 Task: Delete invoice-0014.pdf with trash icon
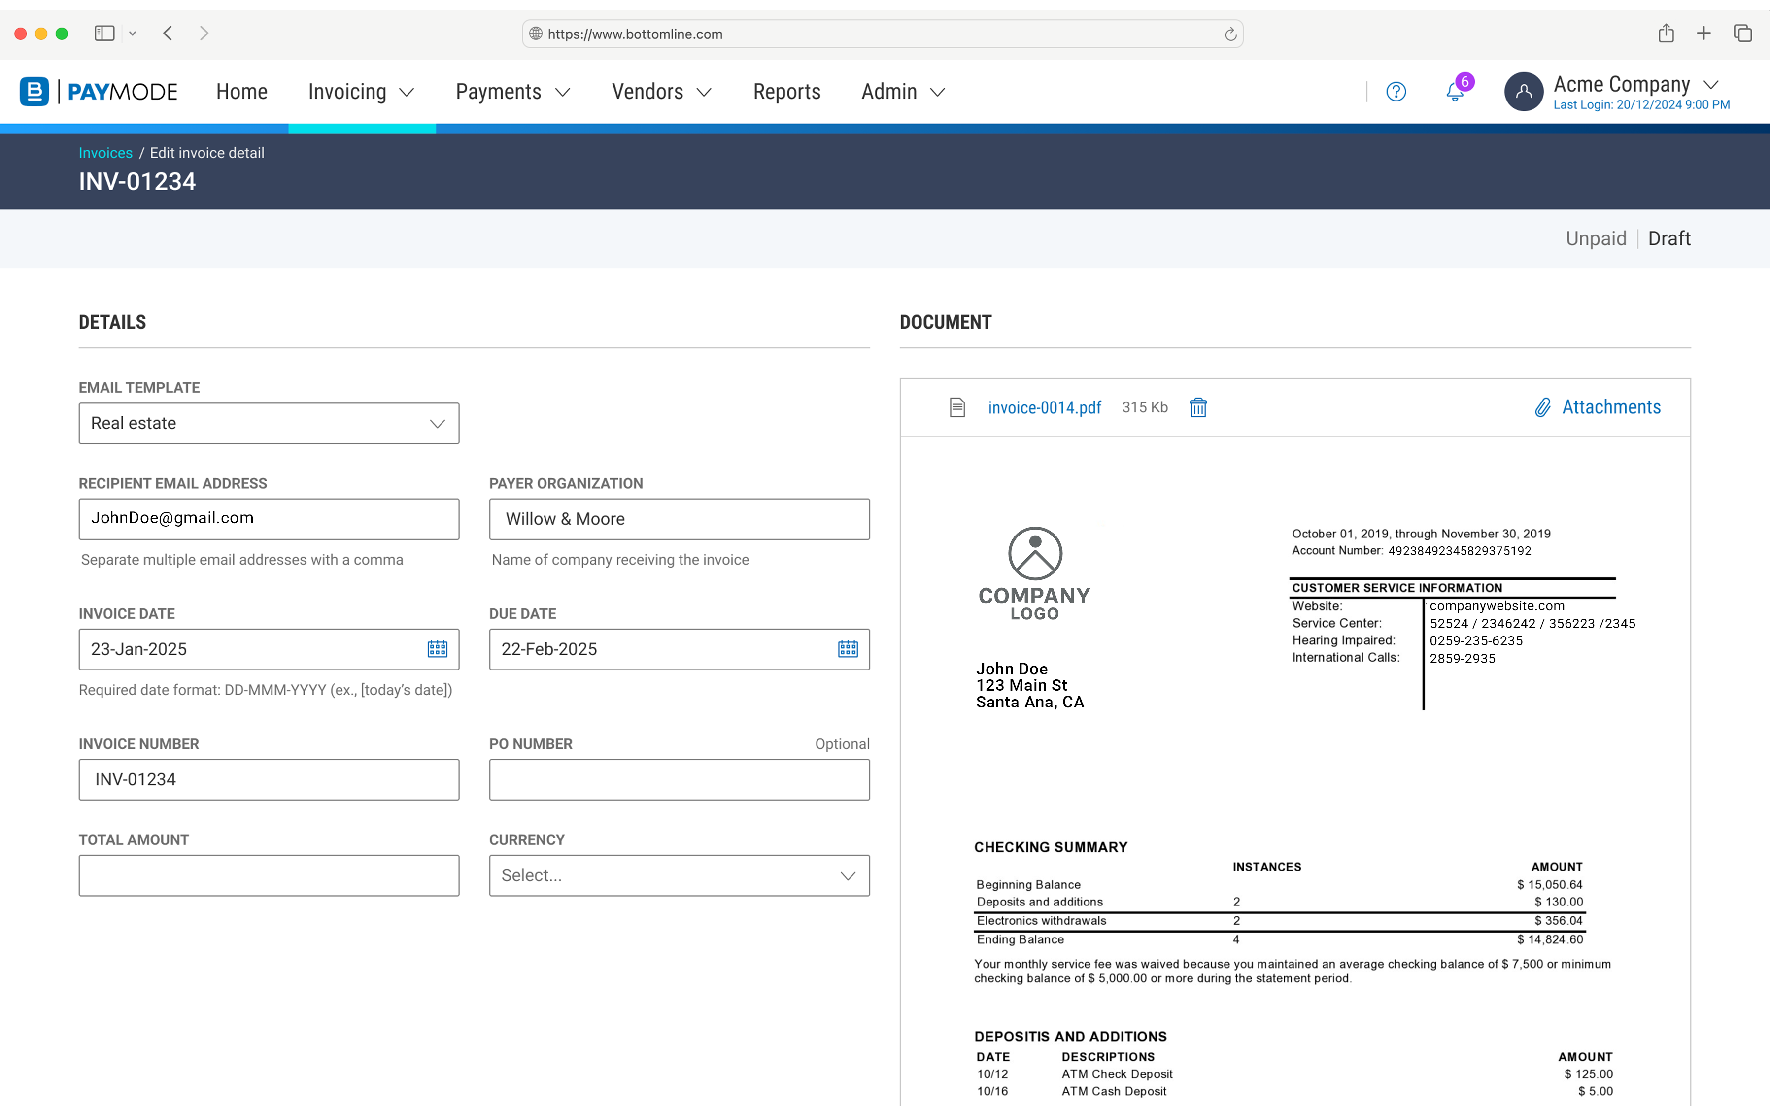1198,407
